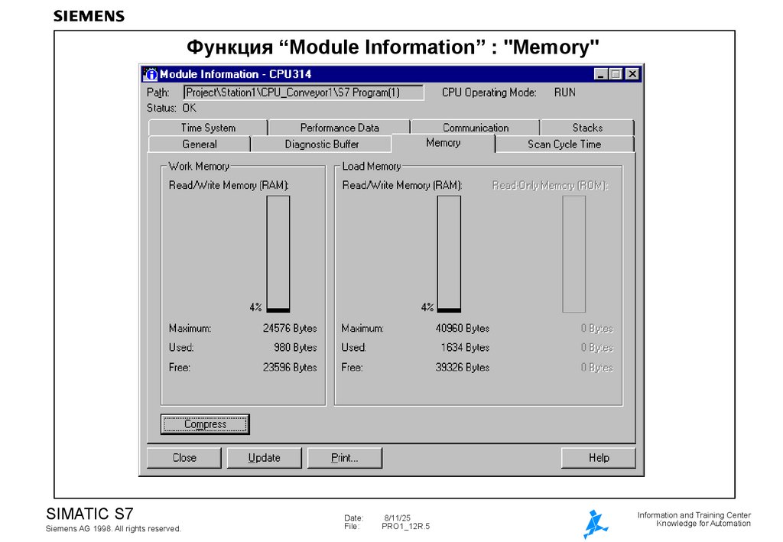Open the Diagnostic Buffer tab
This screenshot has height=542, width=783.
click(x=321, y=144)
